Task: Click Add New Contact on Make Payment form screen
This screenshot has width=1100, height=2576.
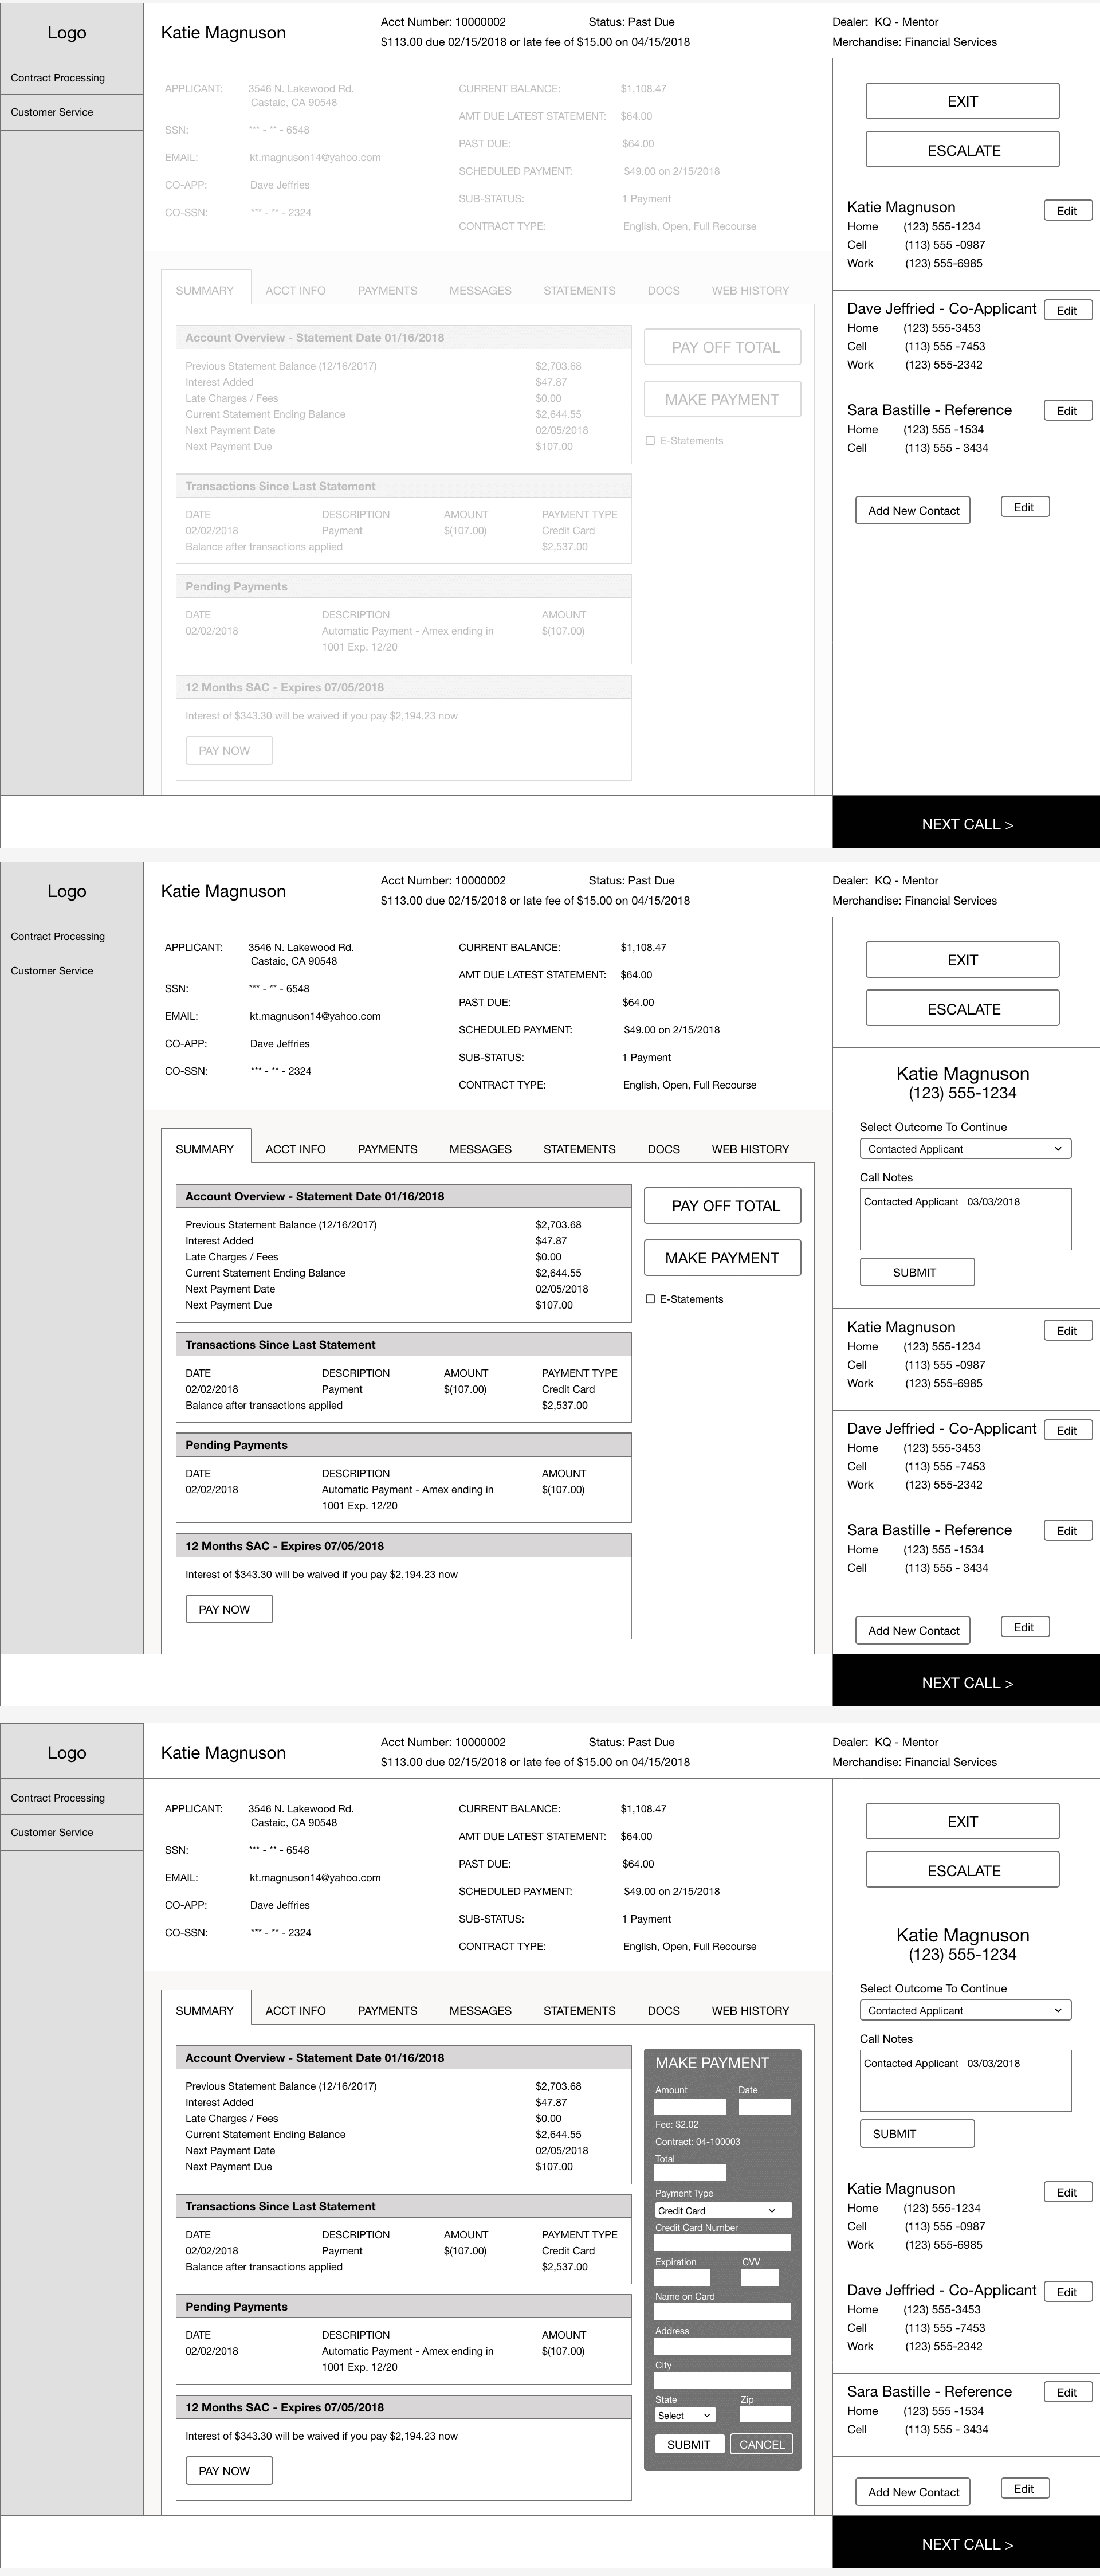Action: 913,2492
